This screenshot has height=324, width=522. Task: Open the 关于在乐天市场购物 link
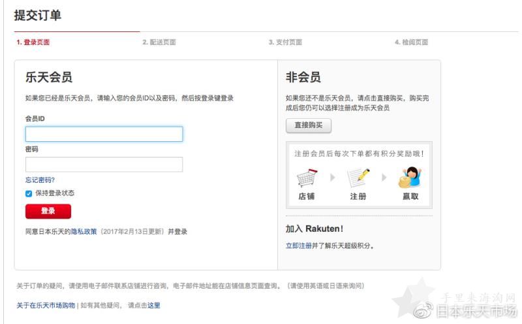tap(46, 305)
